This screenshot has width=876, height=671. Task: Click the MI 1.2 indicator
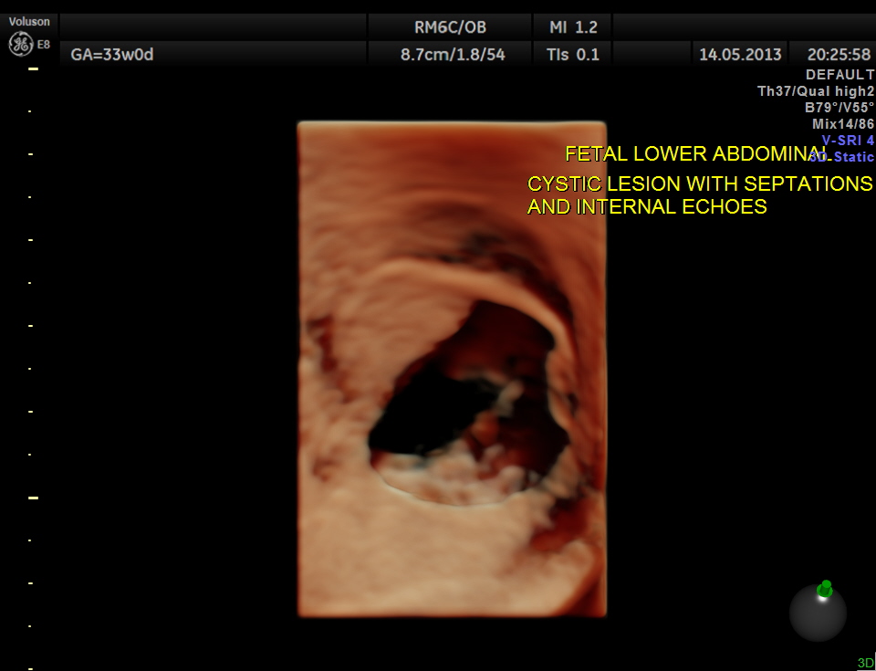573,27
